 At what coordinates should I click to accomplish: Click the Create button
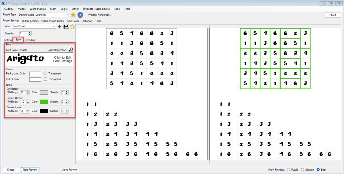(11, 170)
